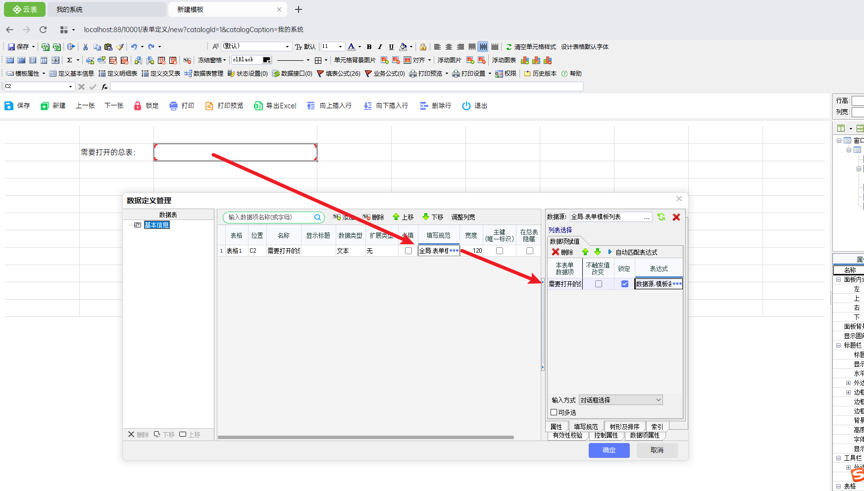Image resolution: width=864 pixels, height=491 pixels.
Task: Click the 导出Excel export icon button
Action: (275, 106)
